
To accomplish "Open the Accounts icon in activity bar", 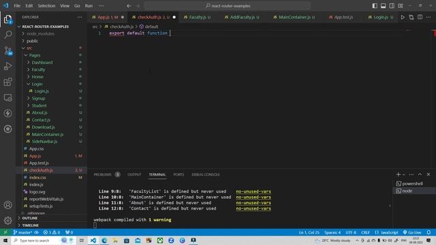I will 7,205.
